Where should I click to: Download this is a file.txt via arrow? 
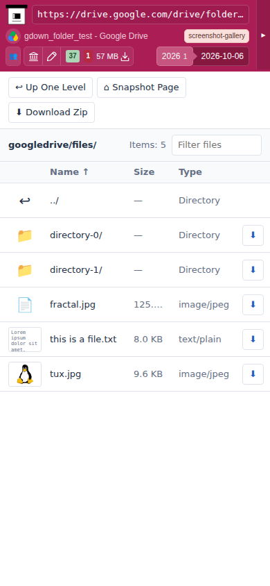click(x=253, y=340)
